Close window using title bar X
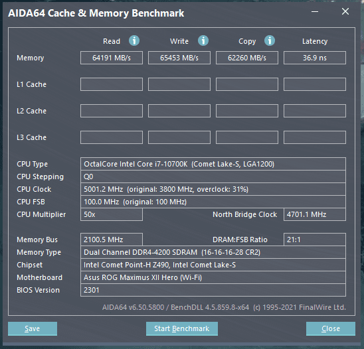The height and width of the screenshot is (349, 364). (345, 11)
